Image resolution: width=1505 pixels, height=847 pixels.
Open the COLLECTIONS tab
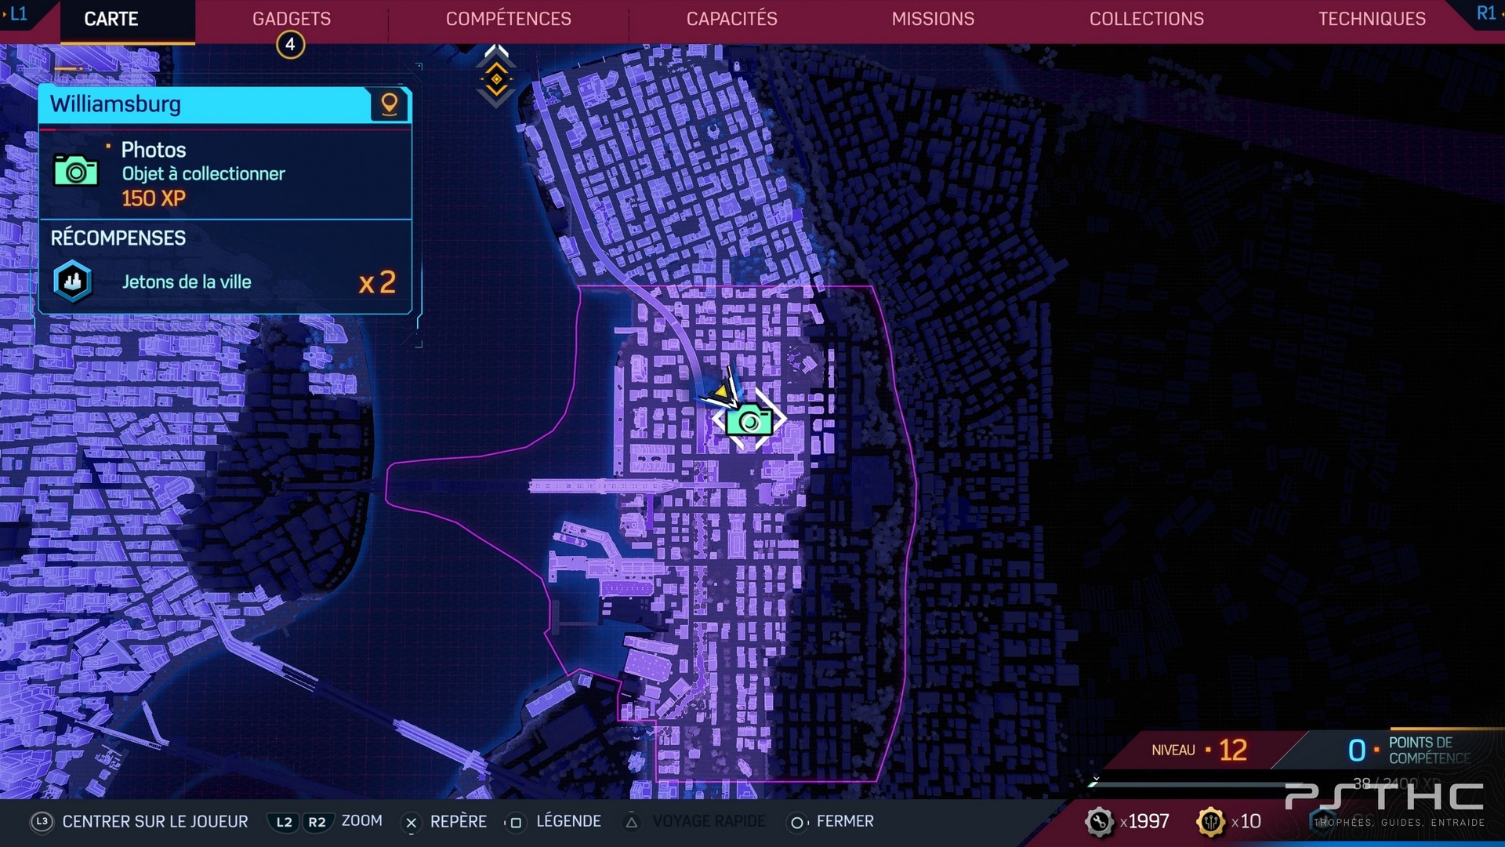pos(1147,19)
